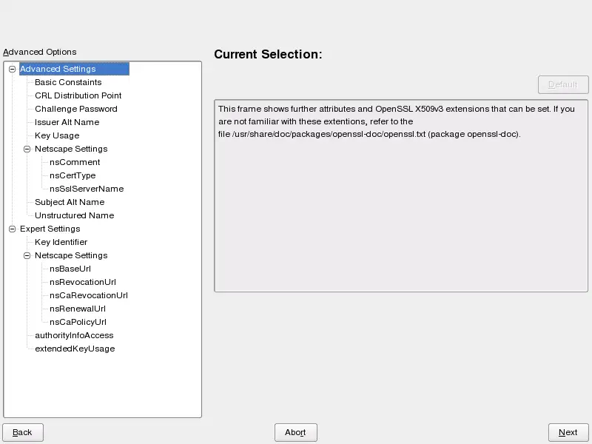Screen dimensions: 592x444
Task: Select Key Usage in Advanced Options
Action: pos(57,135)
